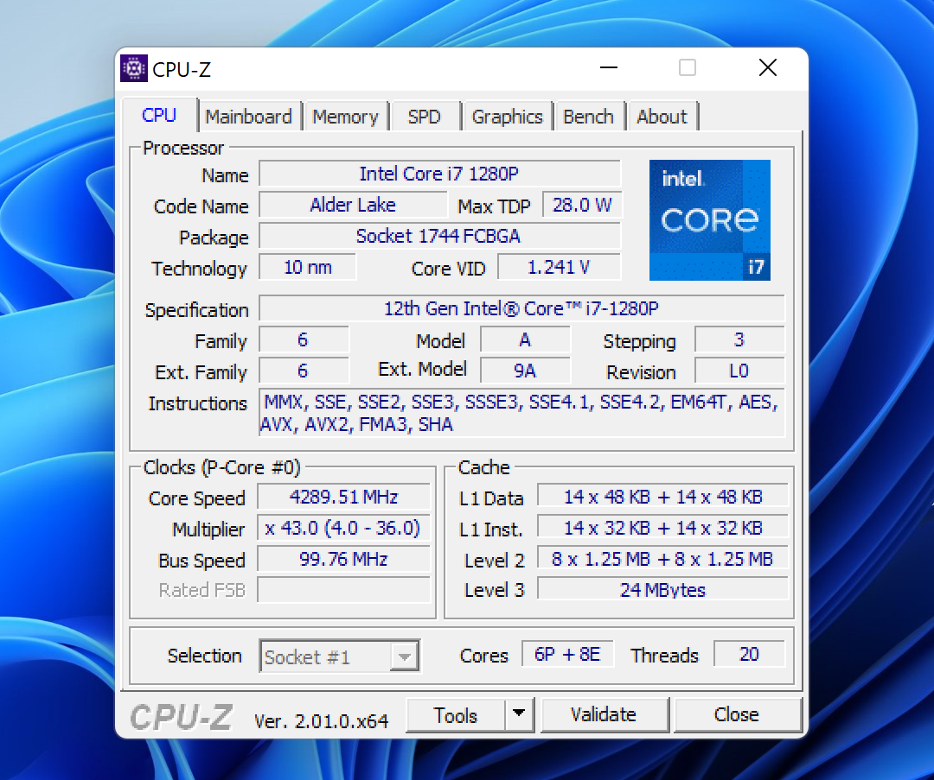934x780 pixels.
Task: Click the version text 'Ver. 2.01.0.x64'
Action: click(x=321, y=721)
